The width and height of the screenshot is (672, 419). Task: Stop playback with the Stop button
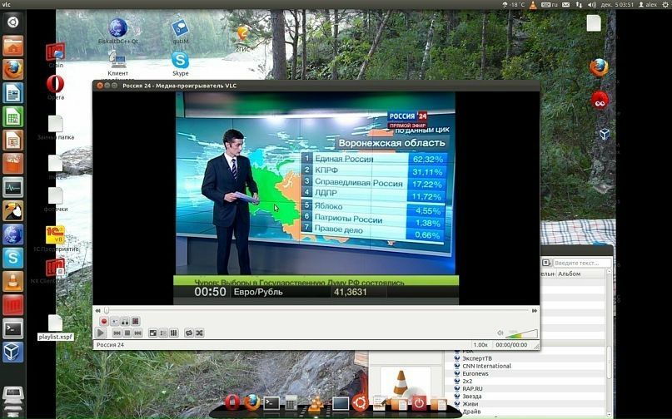(127, 333)
